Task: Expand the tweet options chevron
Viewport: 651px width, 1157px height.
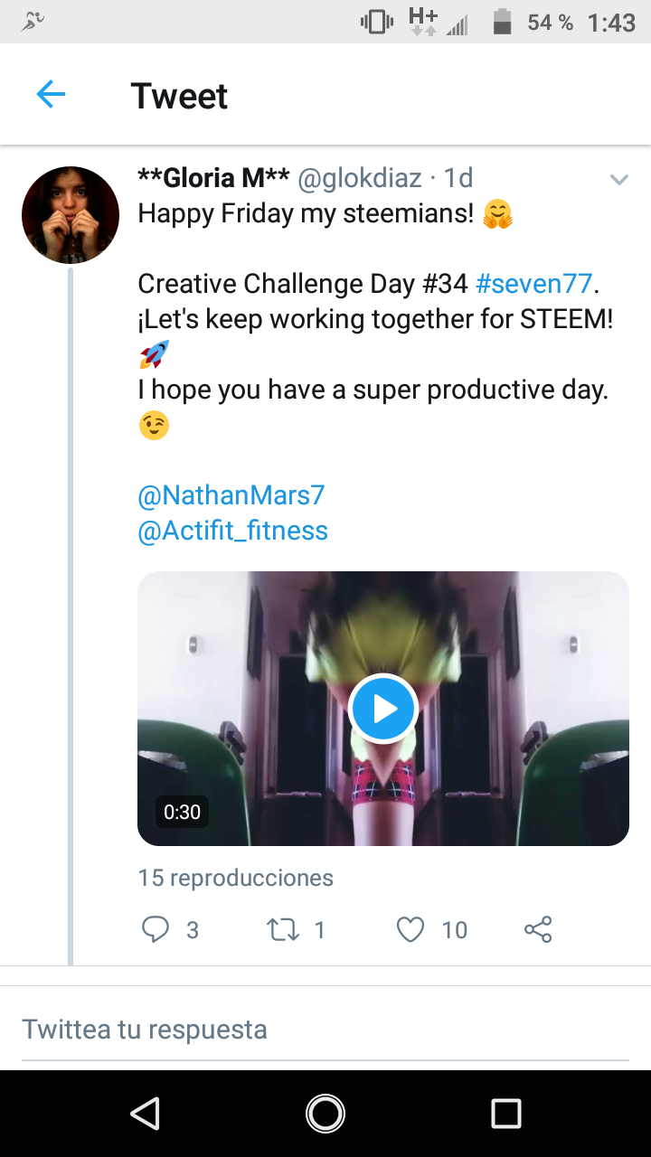Action: coord(619,180)
